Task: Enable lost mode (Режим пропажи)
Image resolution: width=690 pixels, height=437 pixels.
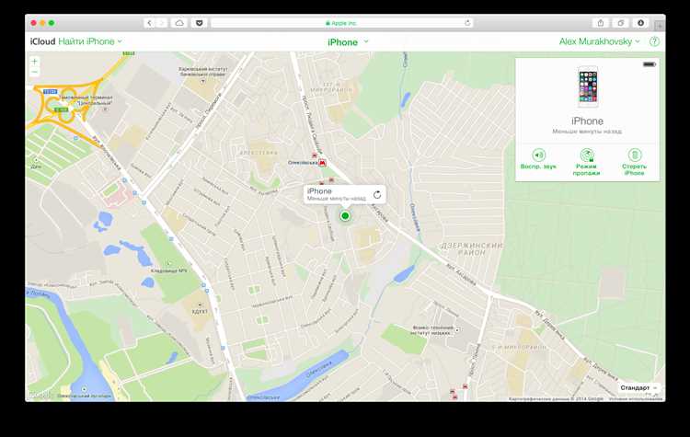Action: 586,162
